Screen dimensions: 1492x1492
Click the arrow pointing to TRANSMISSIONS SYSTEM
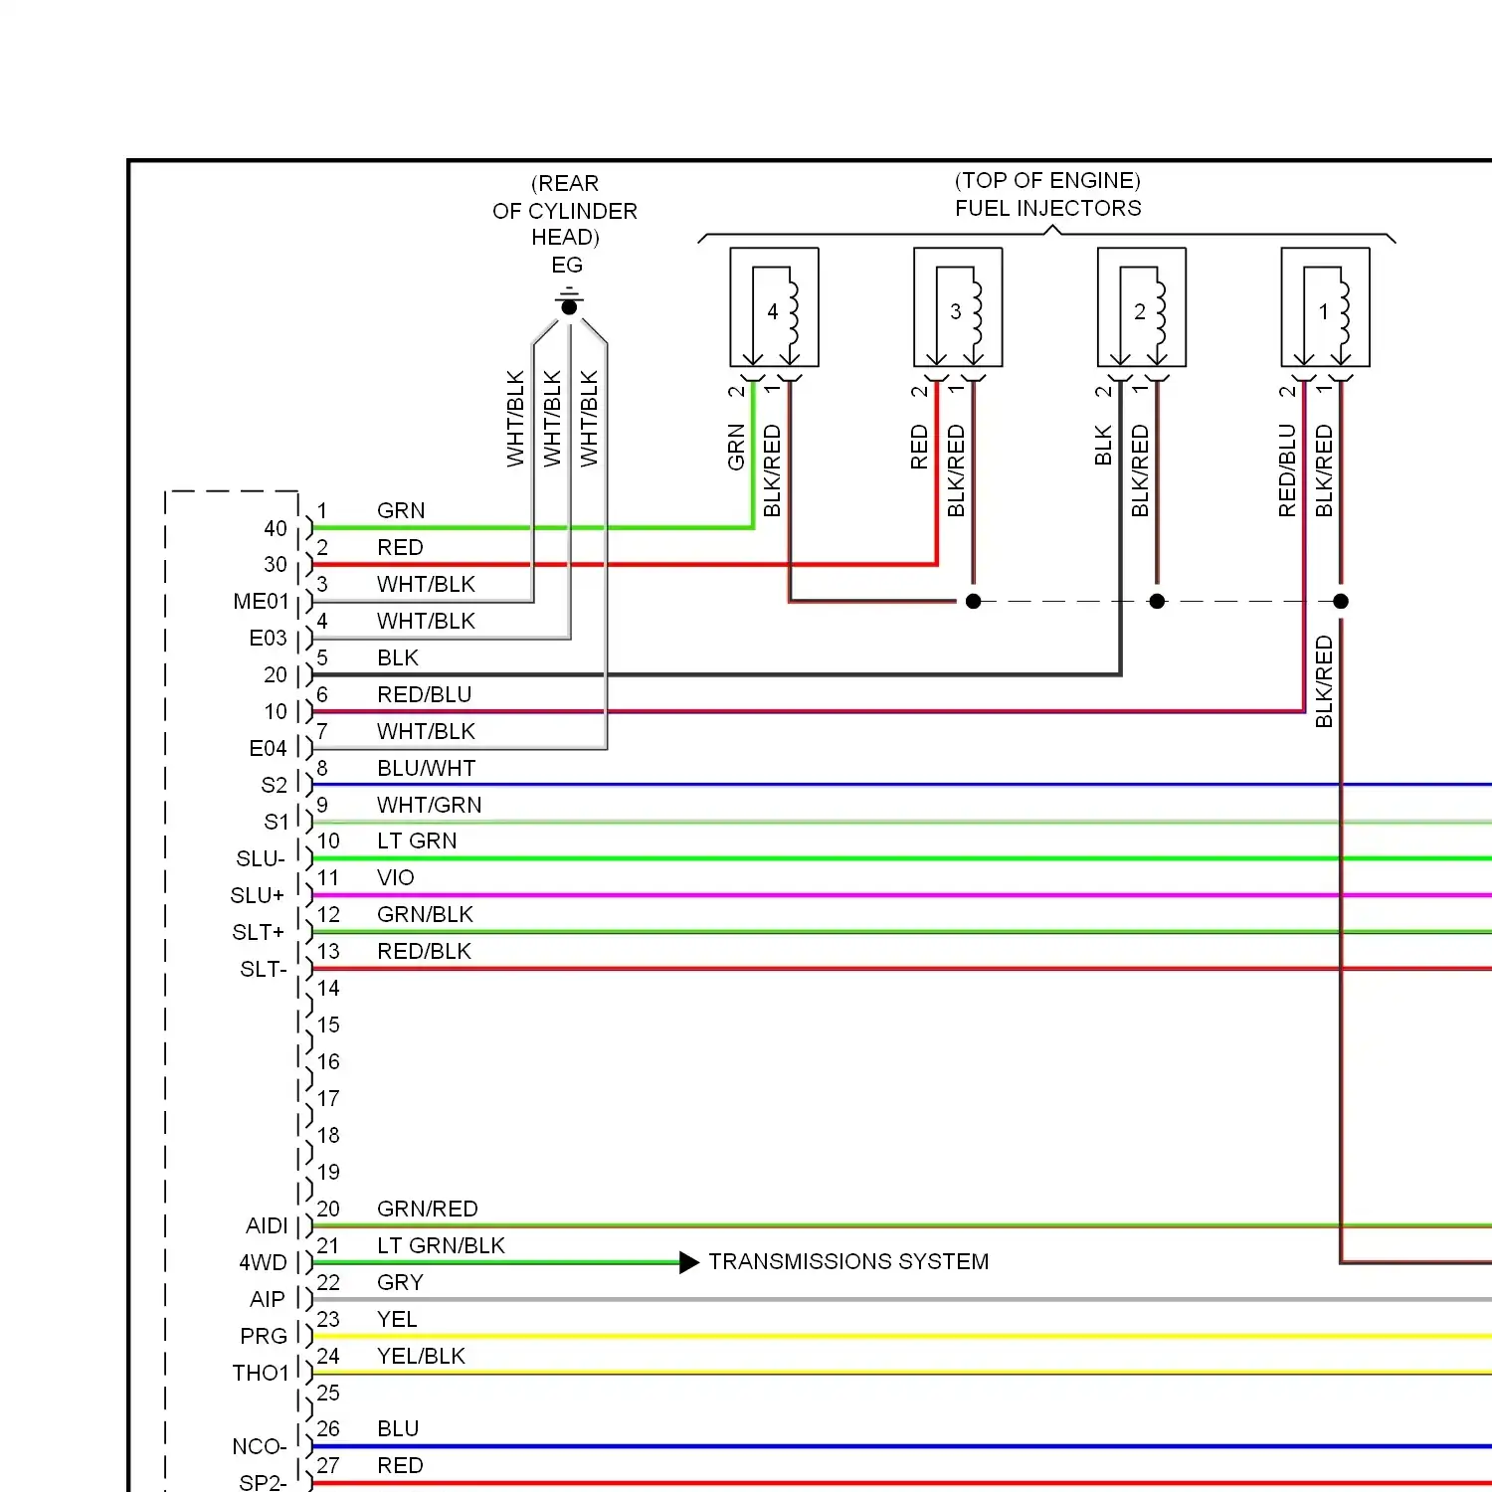coord(689,1262)
